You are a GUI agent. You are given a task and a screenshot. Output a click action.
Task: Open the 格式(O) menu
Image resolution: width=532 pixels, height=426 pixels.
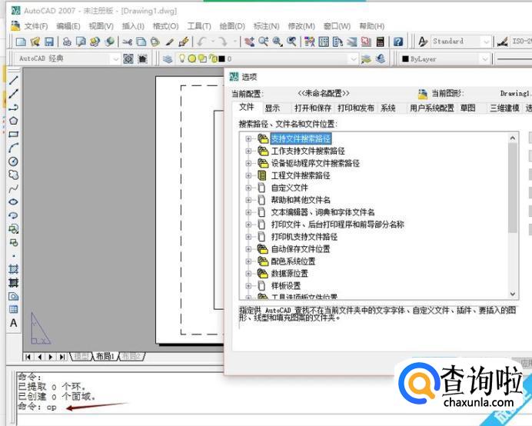point(165,26)
